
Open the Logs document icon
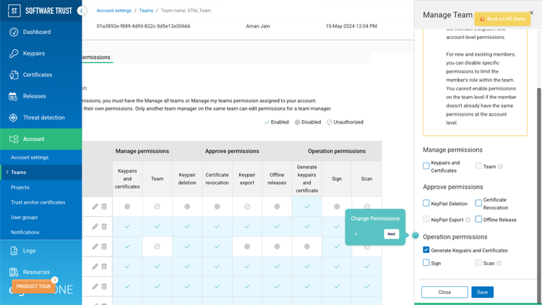(14, 251)
